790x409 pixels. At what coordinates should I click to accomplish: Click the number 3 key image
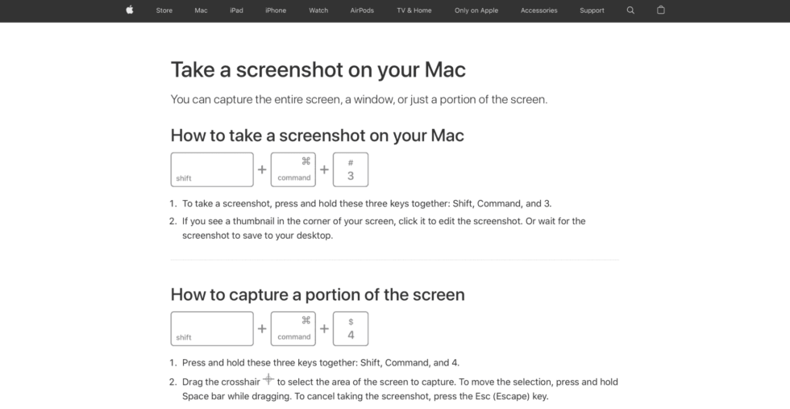pos(351,169)
